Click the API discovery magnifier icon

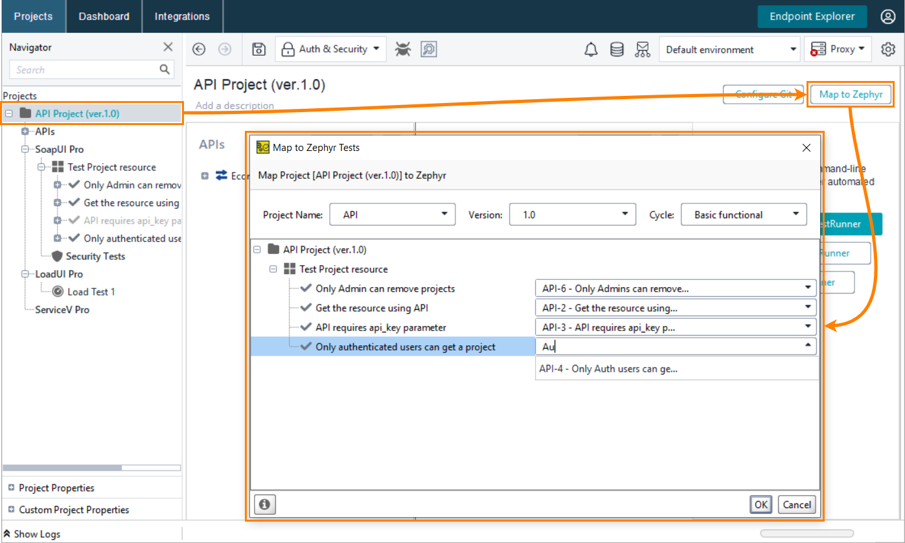(x=428, y=49)
